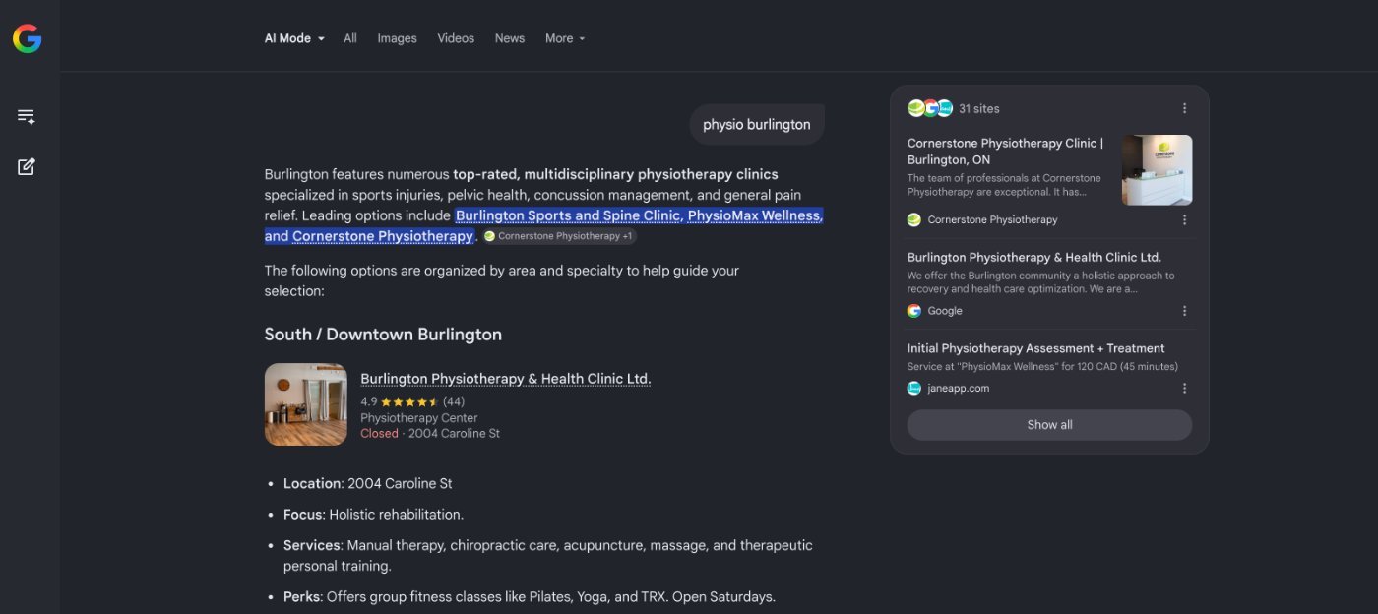Open Burlington Physiotherapy & Health Clinic Ltd. listing
This screenshot has width=1378, height=614.
coord(506,379)
